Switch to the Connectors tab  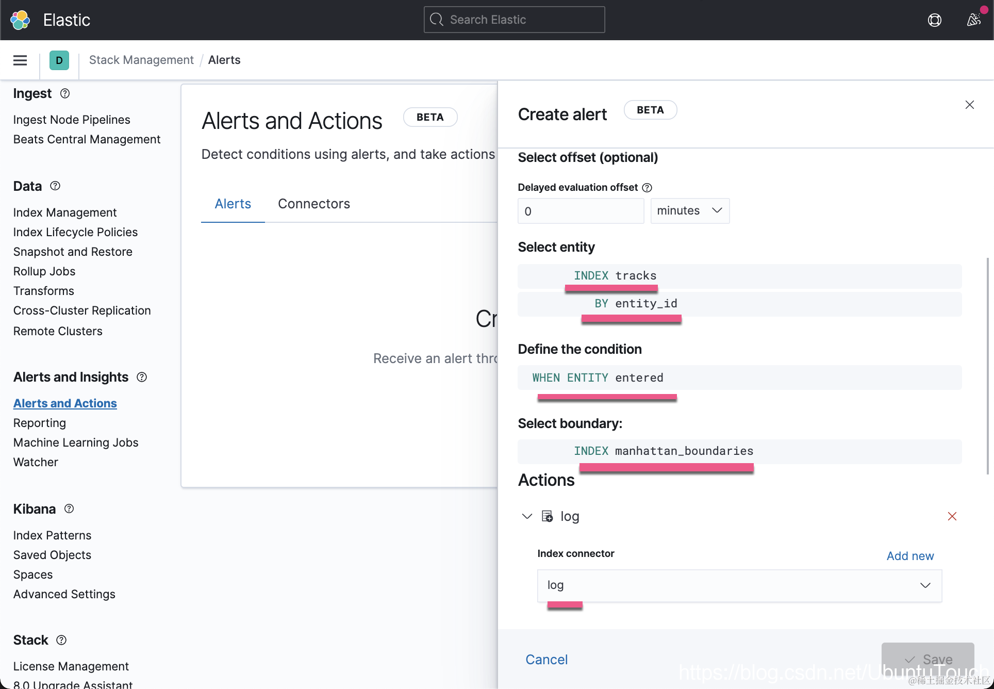click(x=313, y=204)
